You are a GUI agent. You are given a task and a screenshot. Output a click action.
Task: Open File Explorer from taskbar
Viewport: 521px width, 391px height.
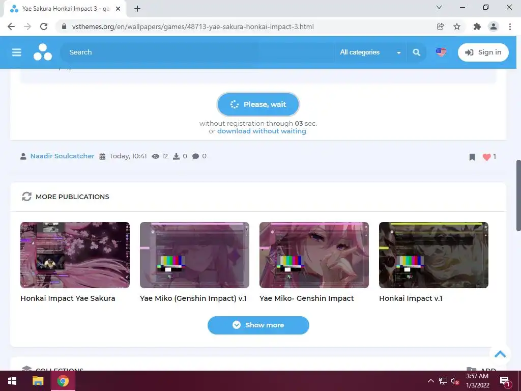(38, 381)
